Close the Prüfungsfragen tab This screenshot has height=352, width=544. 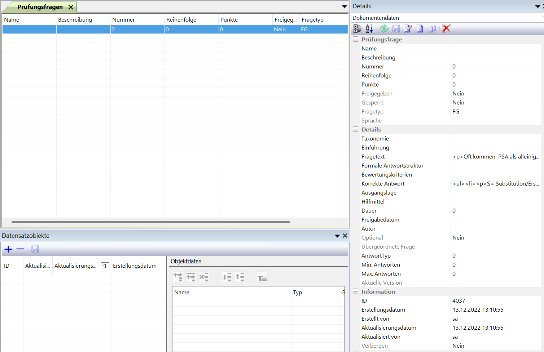click(71, 7)
